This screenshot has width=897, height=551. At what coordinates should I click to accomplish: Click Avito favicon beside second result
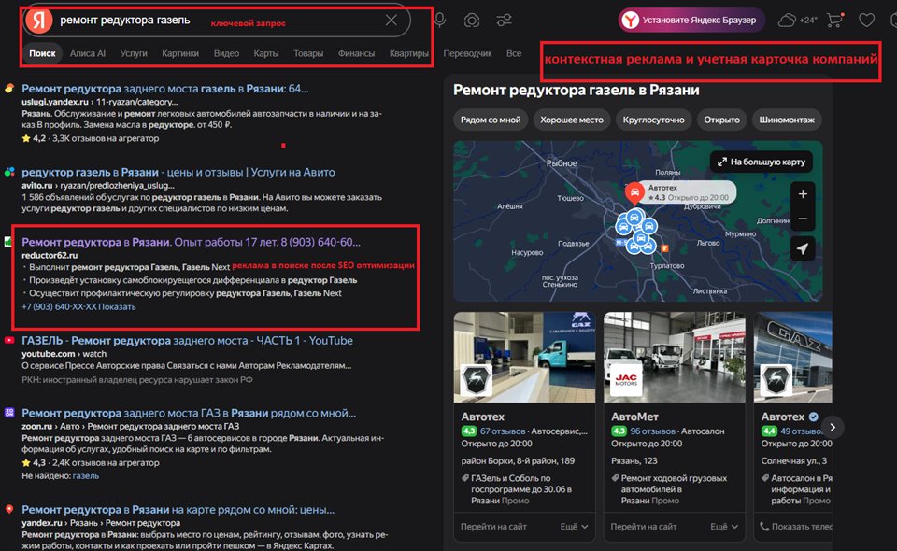click(x=9, y=172)
